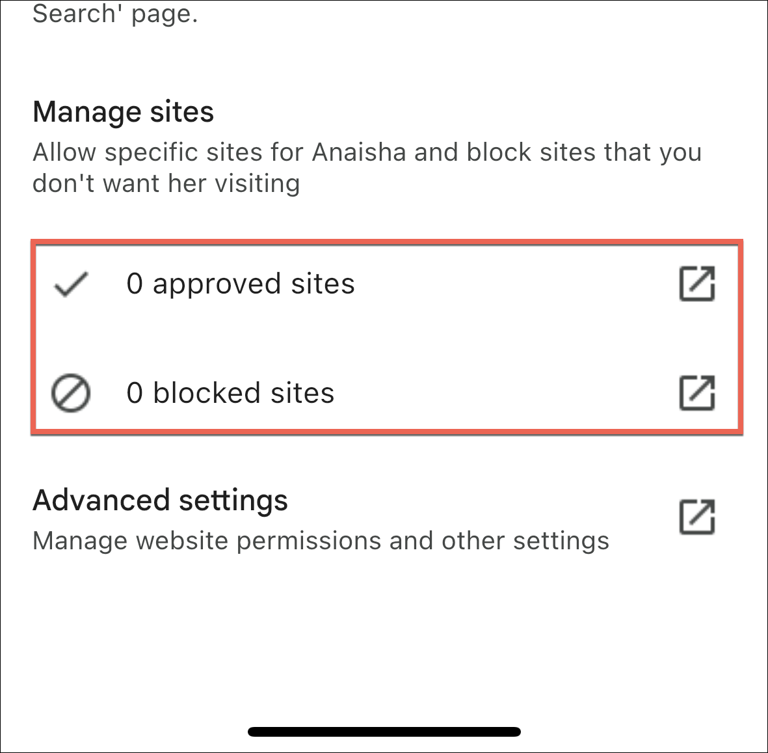The image size is (768, 753).
Task: Open the Advanced settings heading
Action: point(160,500)
